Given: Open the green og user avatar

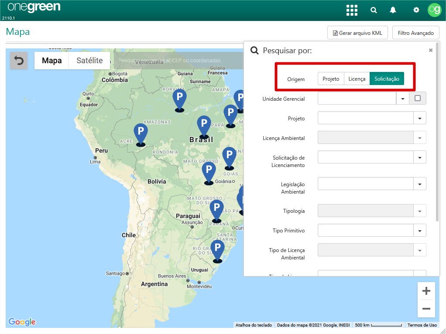Looking at the screenshot, I should coord(434,10).
